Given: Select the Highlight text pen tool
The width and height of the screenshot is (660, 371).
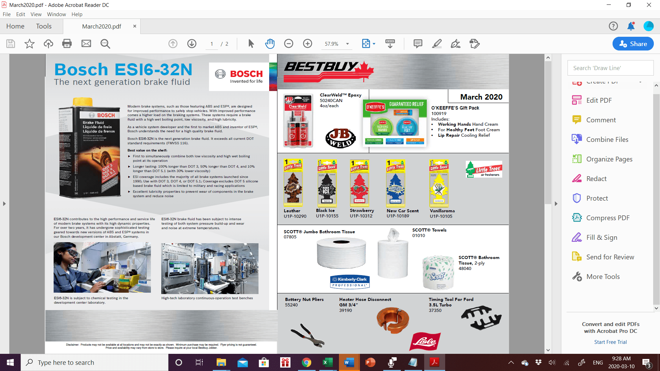Looking at the screenshot, I should click(437, 44).
